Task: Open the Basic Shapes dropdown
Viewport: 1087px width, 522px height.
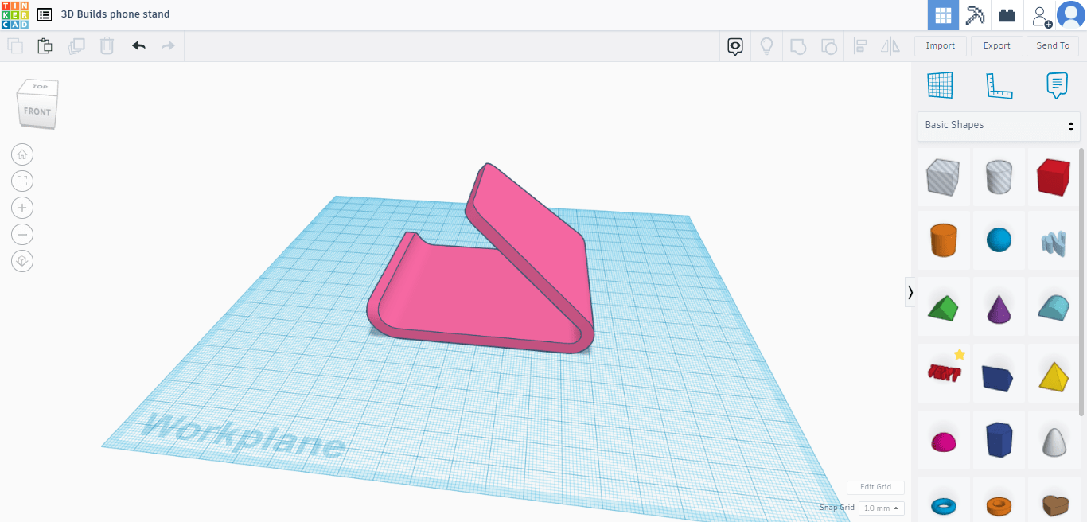Action: point(999,126)
